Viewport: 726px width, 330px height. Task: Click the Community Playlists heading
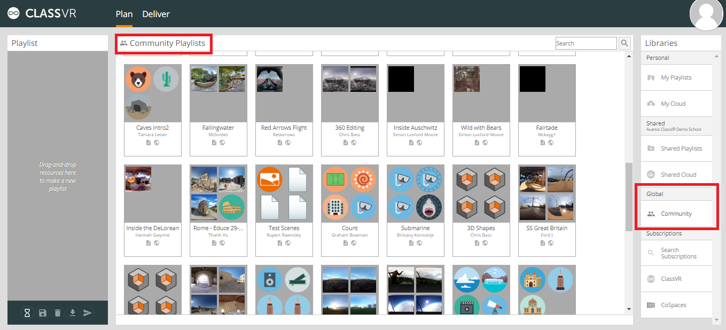click(167, 43)
